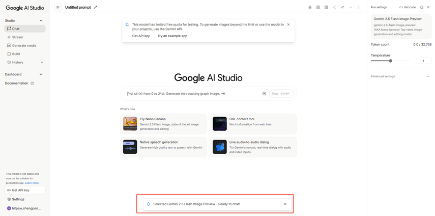This screenshot has height=216, width=435.
Task: Click the Run settings heading
Action: tap(379, 7)
